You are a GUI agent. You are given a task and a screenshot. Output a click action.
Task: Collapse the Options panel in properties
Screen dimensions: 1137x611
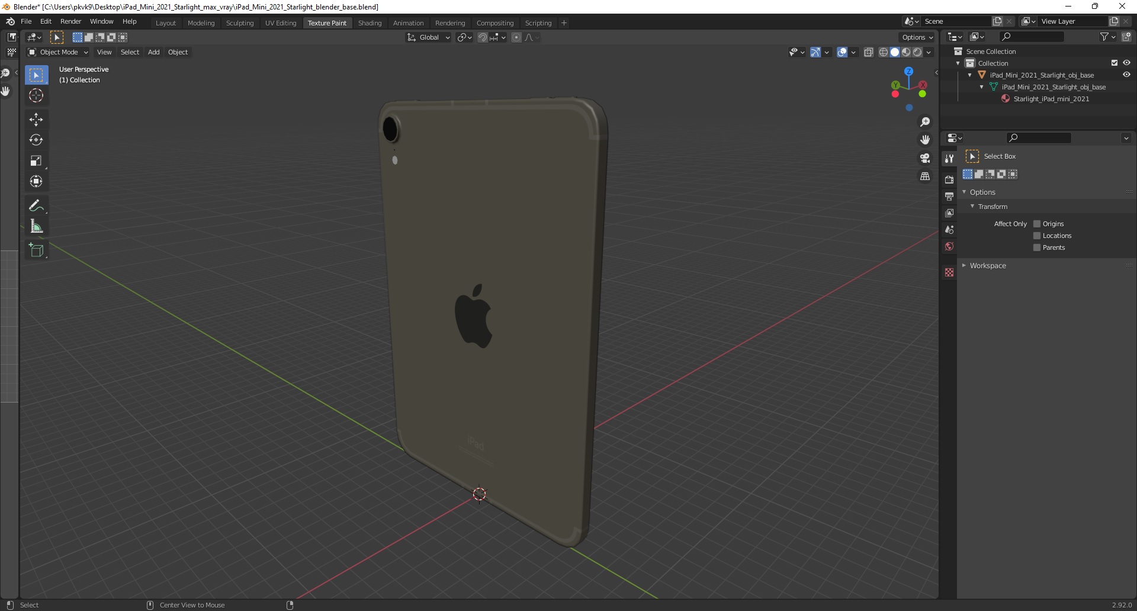click(x=964, y=192)
